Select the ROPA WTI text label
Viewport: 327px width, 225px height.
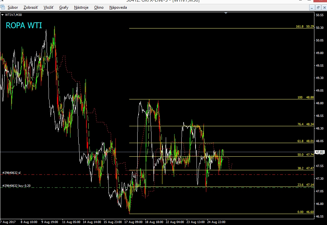(24, 26)
